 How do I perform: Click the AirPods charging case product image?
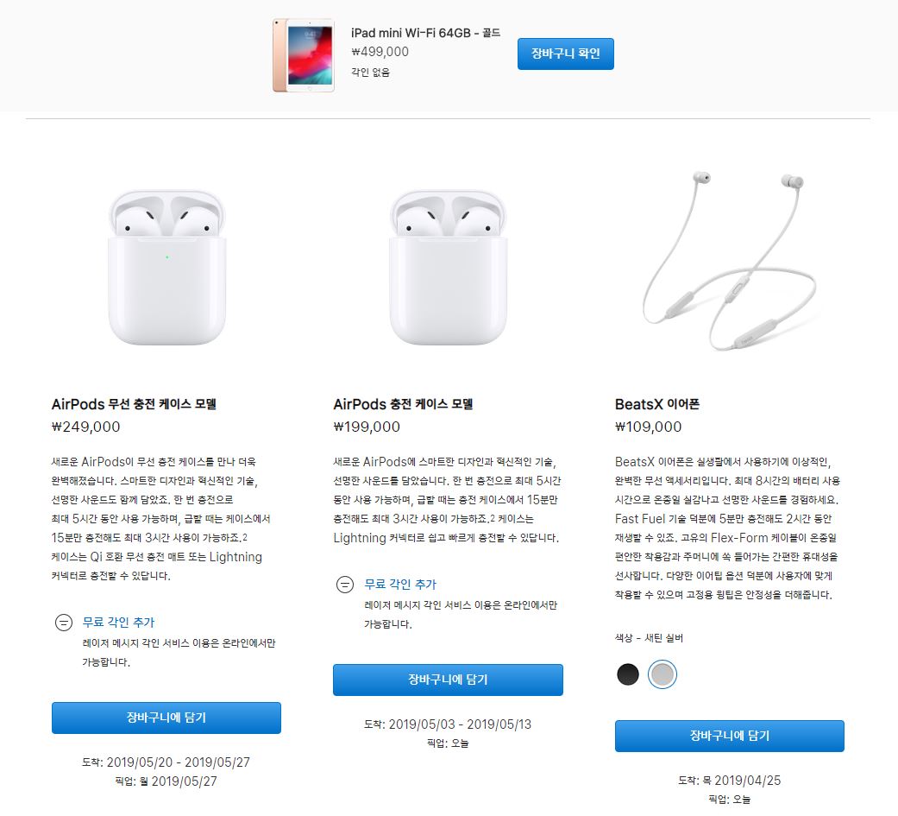[x=448, y=267]
